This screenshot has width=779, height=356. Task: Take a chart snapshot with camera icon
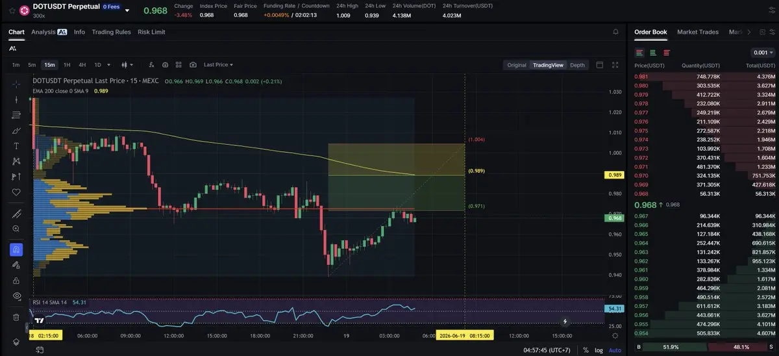click(193, 65)
